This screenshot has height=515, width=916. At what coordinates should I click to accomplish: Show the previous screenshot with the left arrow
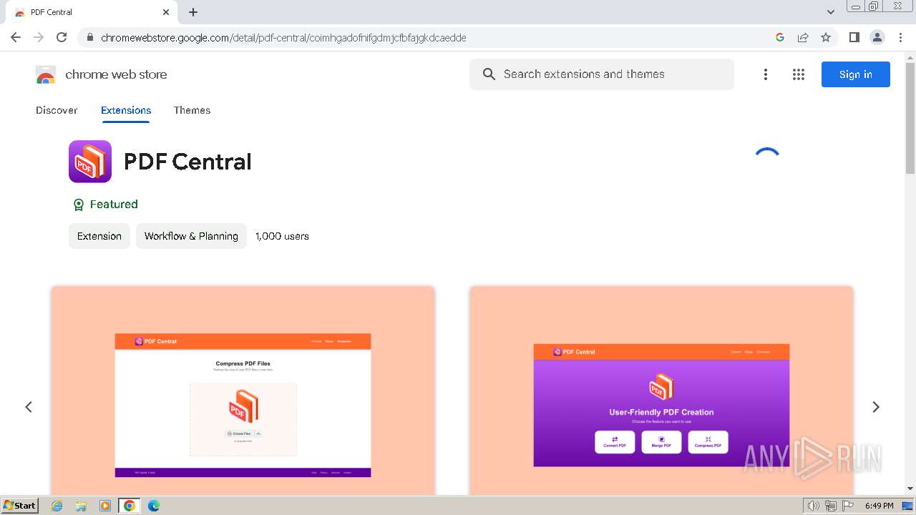29,407
